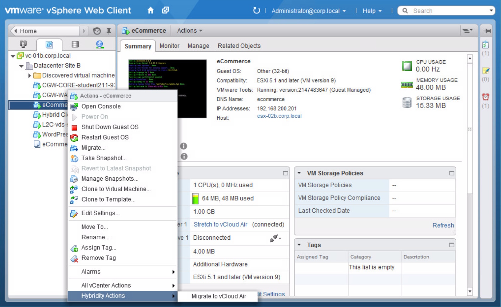
Task: Click the Home icon in top bar
Action: (x=150, y=11)
